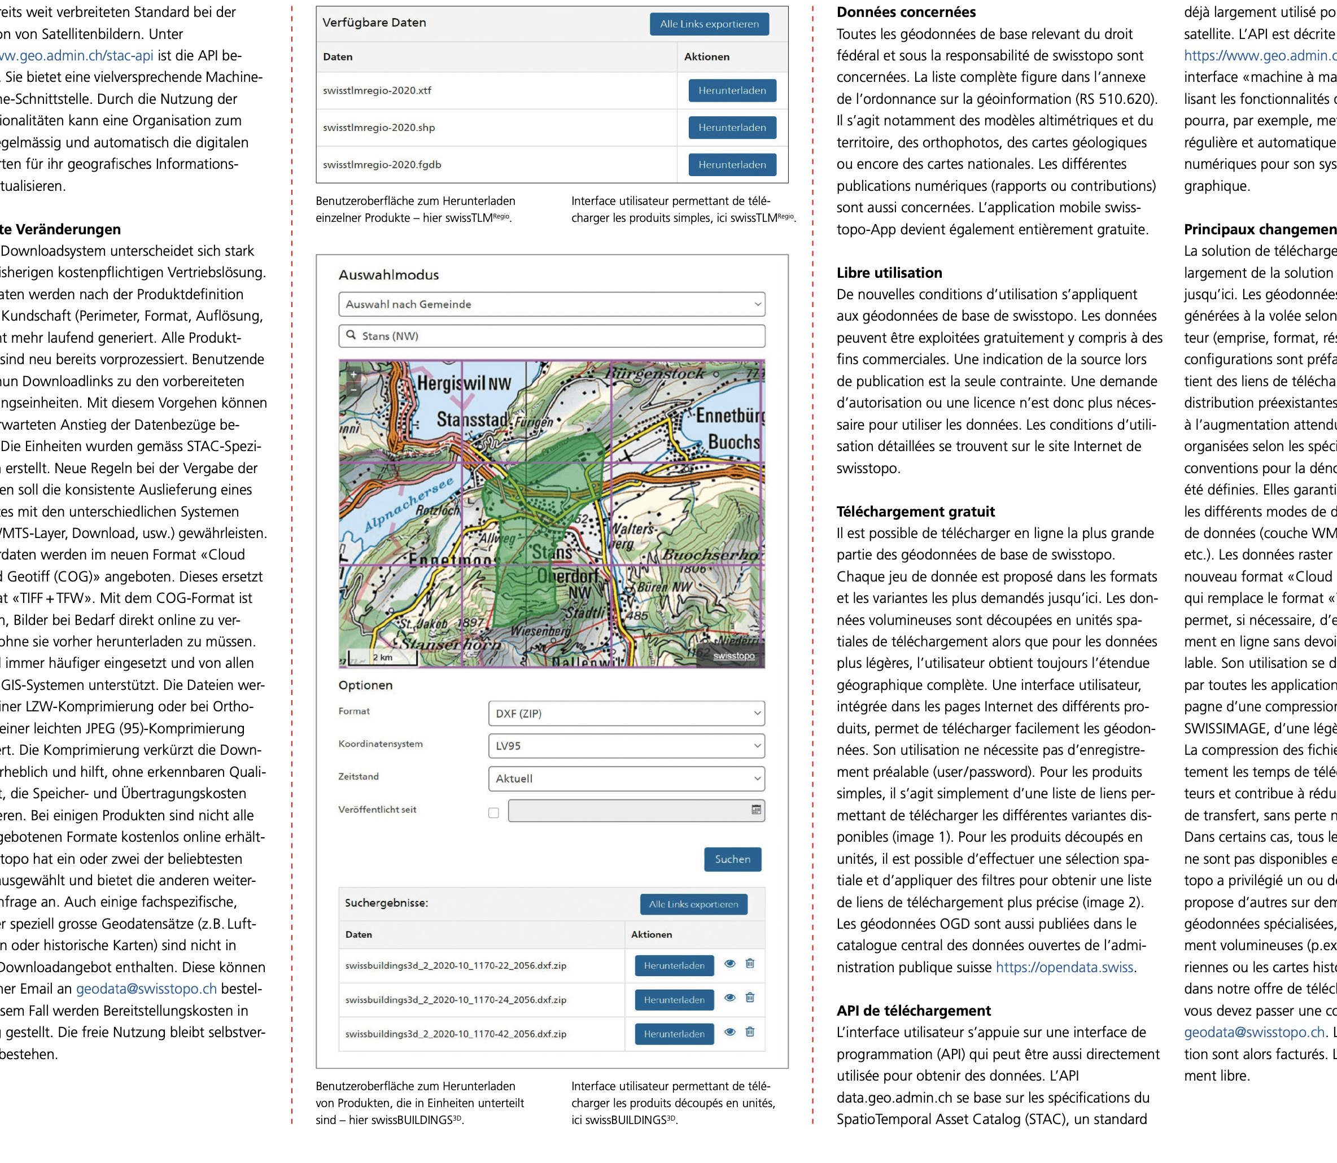Preview the 1170-22 dxf.zip result with the eye icon

(729, 964)
